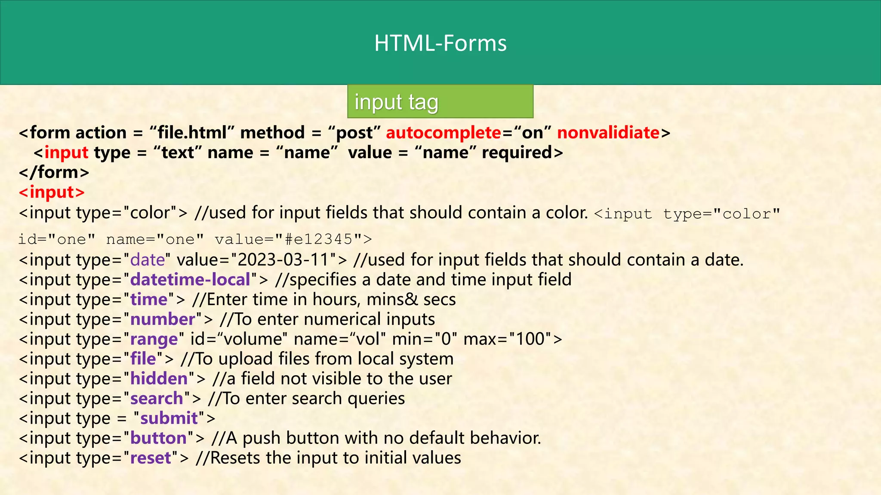Click comment '//Enter time in hours, mins& secs'
The height and width of the screenshot is (495, 881).
pyautogui.click(x=324, y=299)
